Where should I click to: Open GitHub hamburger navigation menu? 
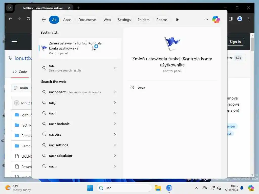[14, 41]
